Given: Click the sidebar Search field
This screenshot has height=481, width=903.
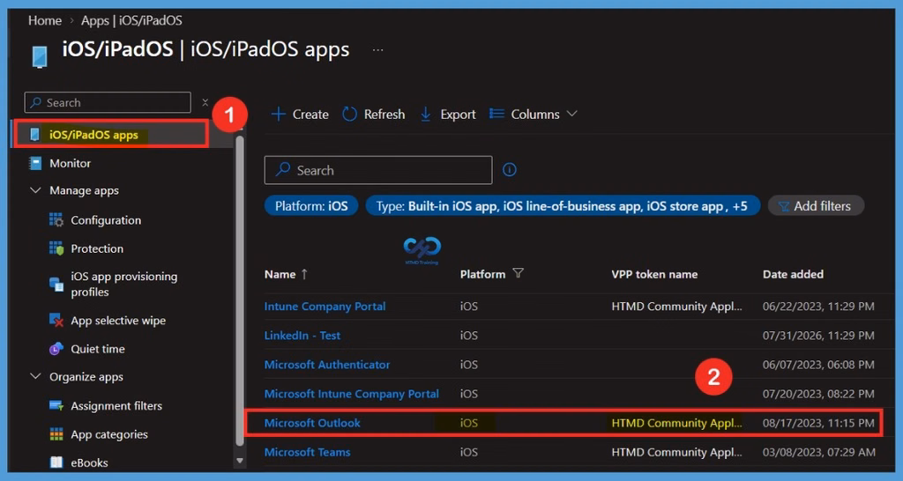Looking at the screenshot, I should pyautogui.click(x=108, y=102).
